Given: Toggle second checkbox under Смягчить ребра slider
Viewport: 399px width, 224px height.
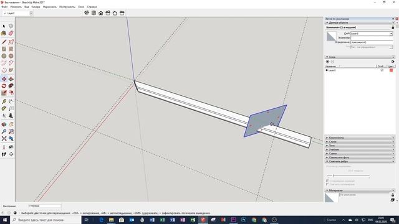Looking at the screenshot, I should (327, 184).
